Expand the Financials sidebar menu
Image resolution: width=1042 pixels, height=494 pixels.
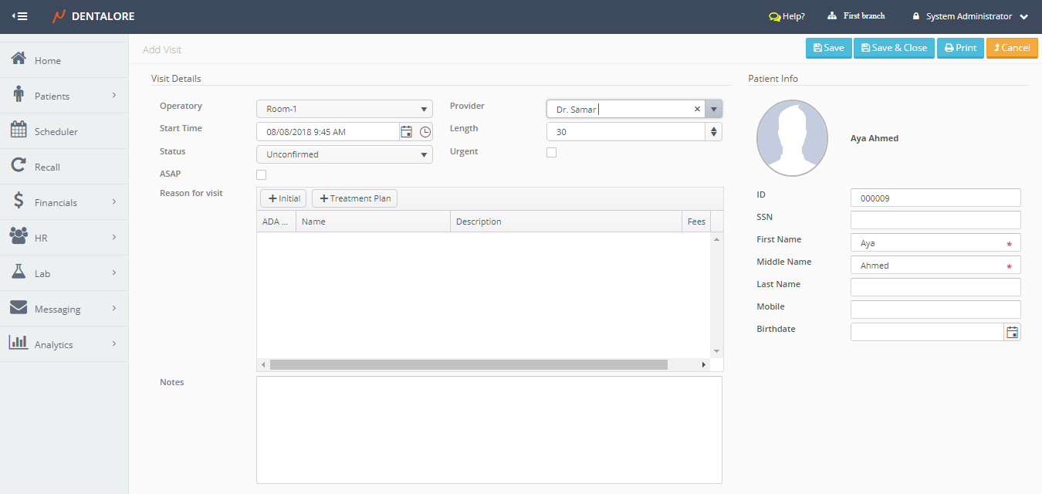click(x=64, y=202)
